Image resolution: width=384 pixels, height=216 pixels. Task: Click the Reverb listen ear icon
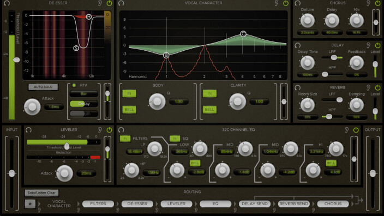point(369,88)
